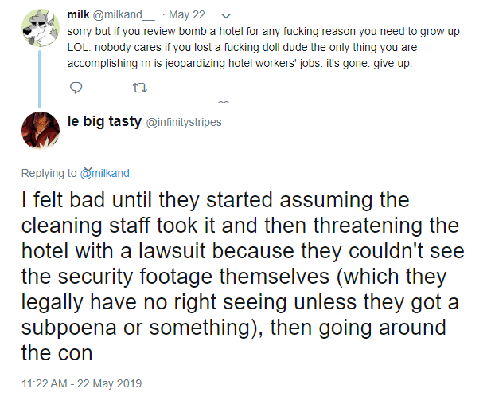Click the reply text starting 'I felt bad'
Viewport: 491px width, 393px height.
(239, 271)
